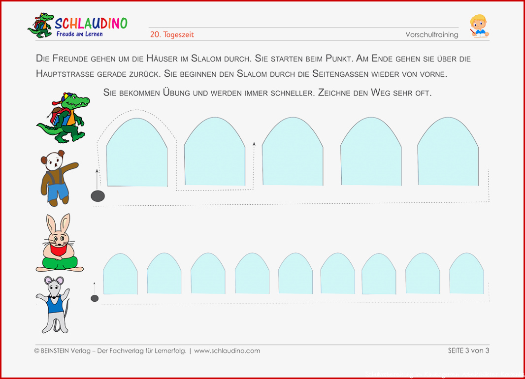
Task: Click the large start dot in top row
Action: 98,196
